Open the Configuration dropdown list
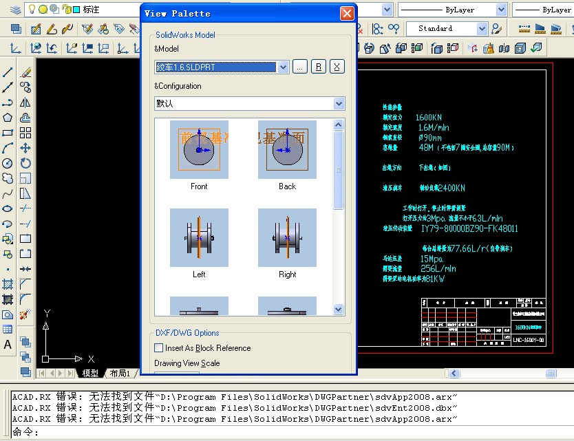This screenshot has width=574, height=441. 338,103
